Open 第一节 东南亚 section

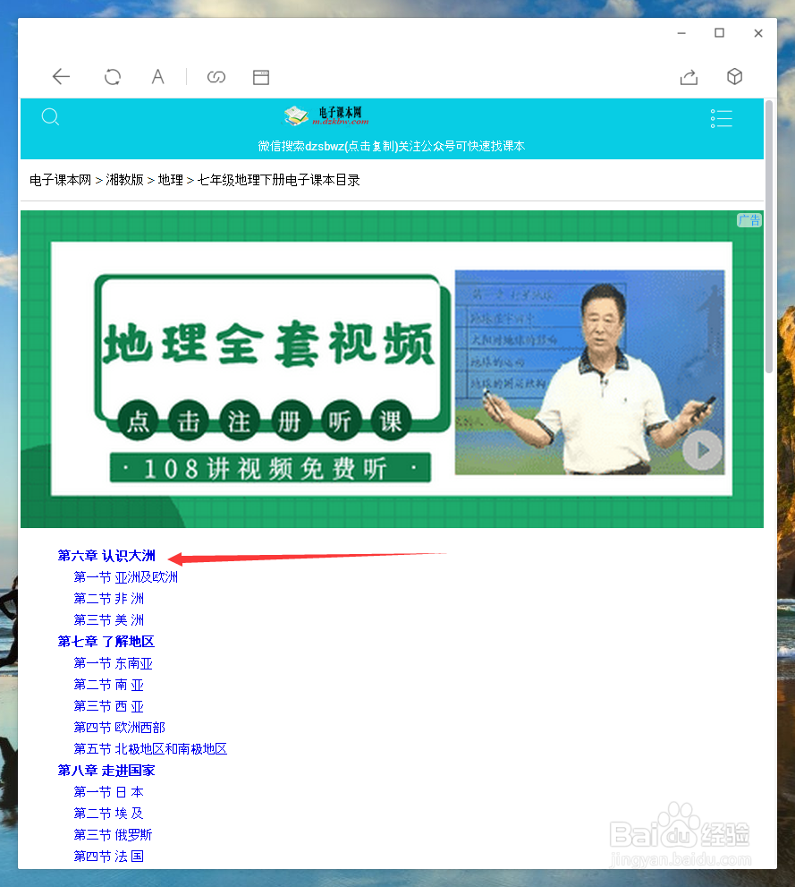[x=114, y=663]
